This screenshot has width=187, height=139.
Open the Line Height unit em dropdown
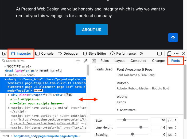172,127
